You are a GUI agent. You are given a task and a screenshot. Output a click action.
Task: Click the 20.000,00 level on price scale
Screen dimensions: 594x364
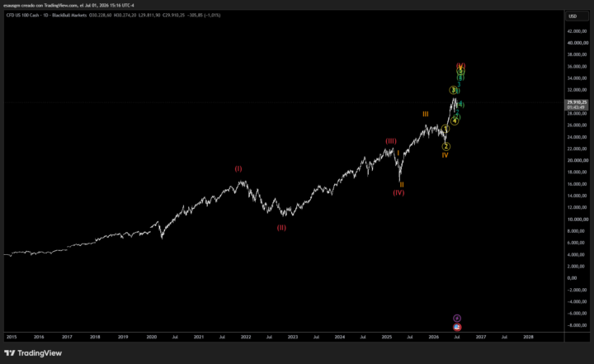tap(577, 160)
